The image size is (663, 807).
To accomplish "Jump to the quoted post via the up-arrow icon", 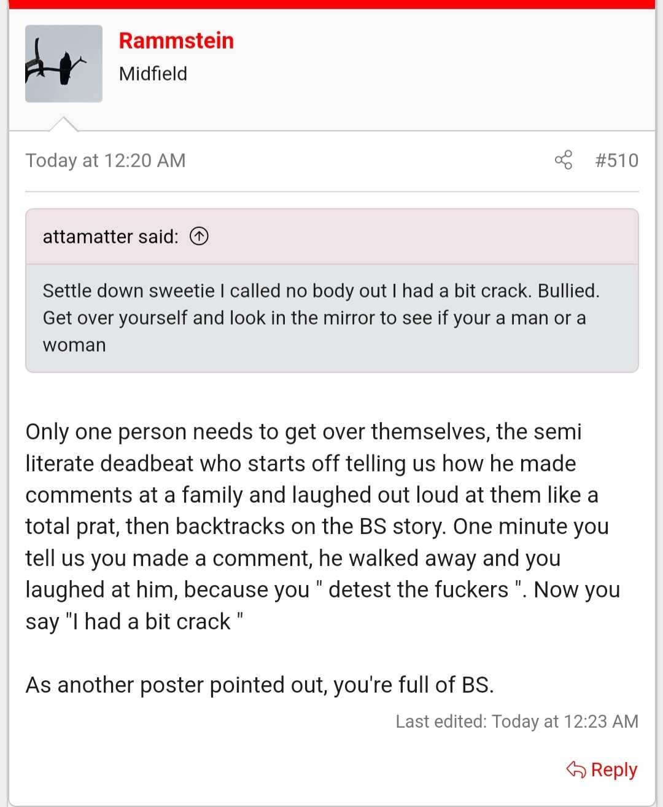I will pos(199,236).
